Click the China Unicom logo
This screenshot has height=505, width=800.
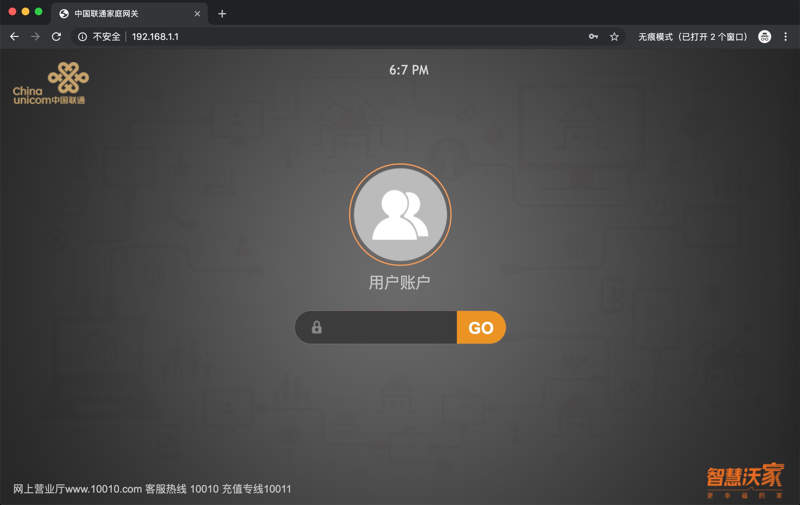[x=51, y=83]
